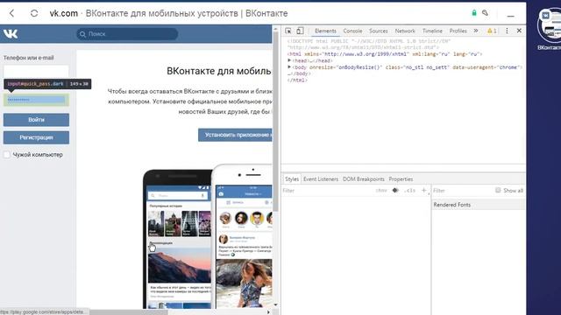Switch to the Console tab
561x315 pixels.
pos(352,31)
